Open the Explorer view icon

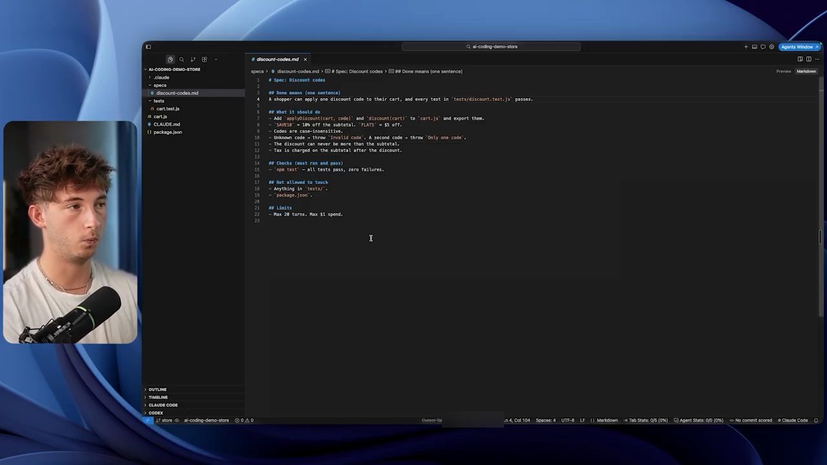click(x=170, y=59)
